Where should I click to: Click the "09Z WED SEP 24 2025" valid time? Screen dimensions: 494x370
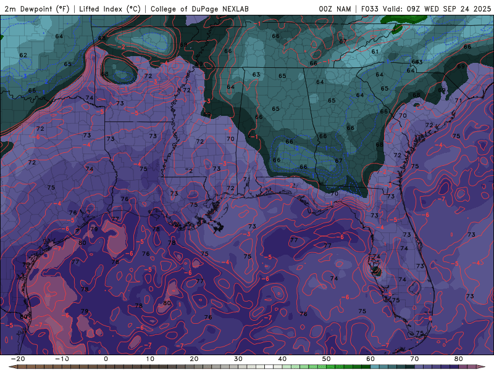(449, 9)
